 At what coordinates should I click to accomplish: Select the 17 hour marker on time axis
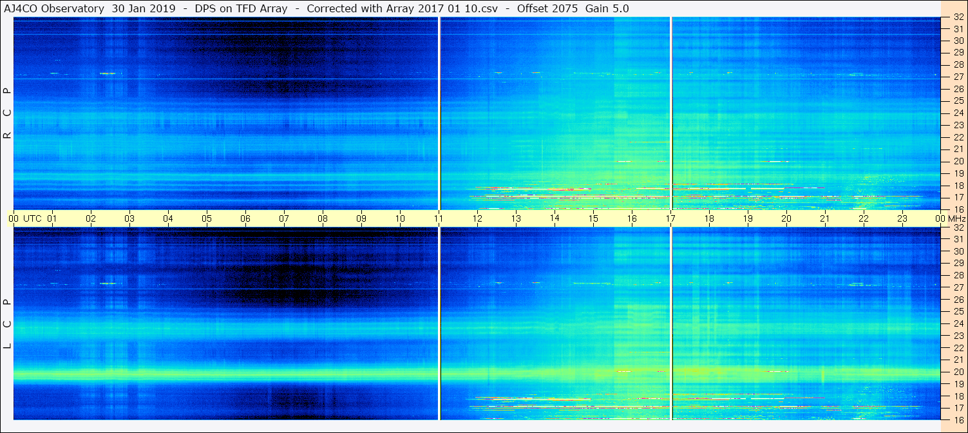pyautogui.click(x=670, y=218)
